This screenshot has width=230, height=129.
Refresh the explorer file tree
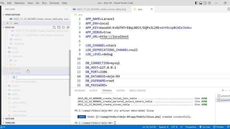click(x=63, y=27)
